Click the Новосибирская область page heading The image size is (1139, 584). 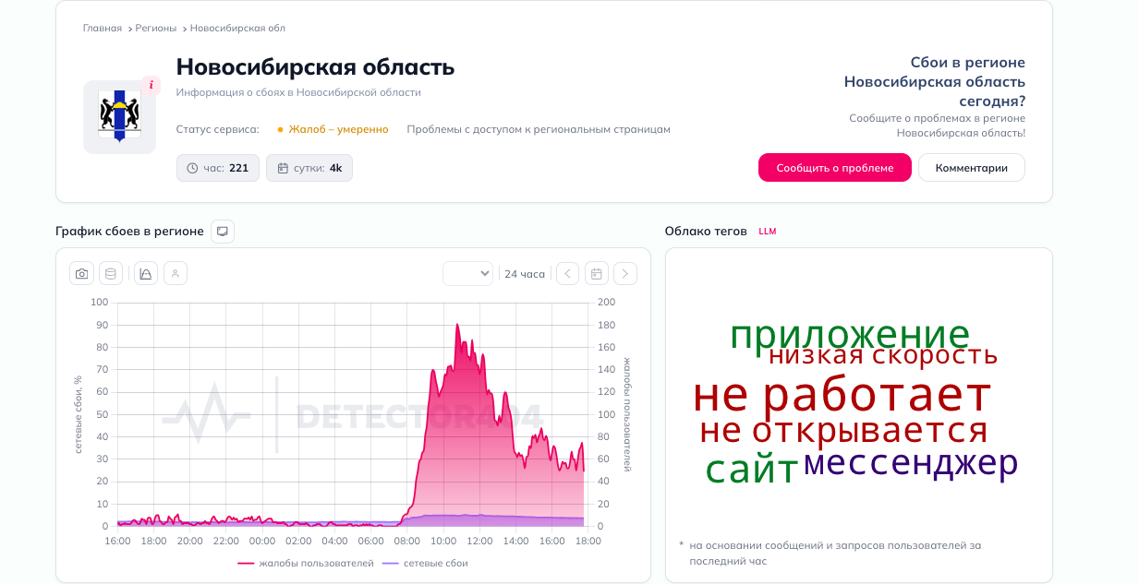(315, 66)
